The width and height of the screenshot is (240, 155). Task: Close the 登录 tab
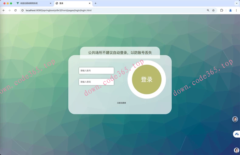point(90,3)
